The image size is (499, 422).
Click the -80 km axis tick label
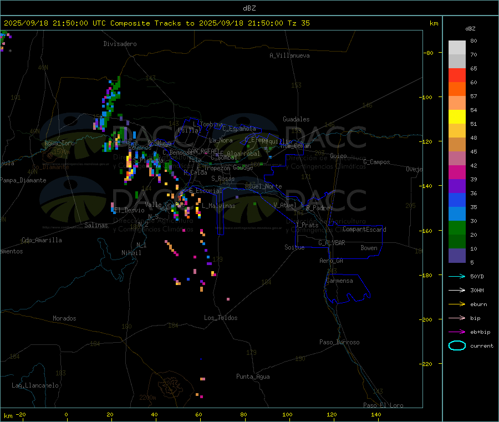[x=429, y=53]
